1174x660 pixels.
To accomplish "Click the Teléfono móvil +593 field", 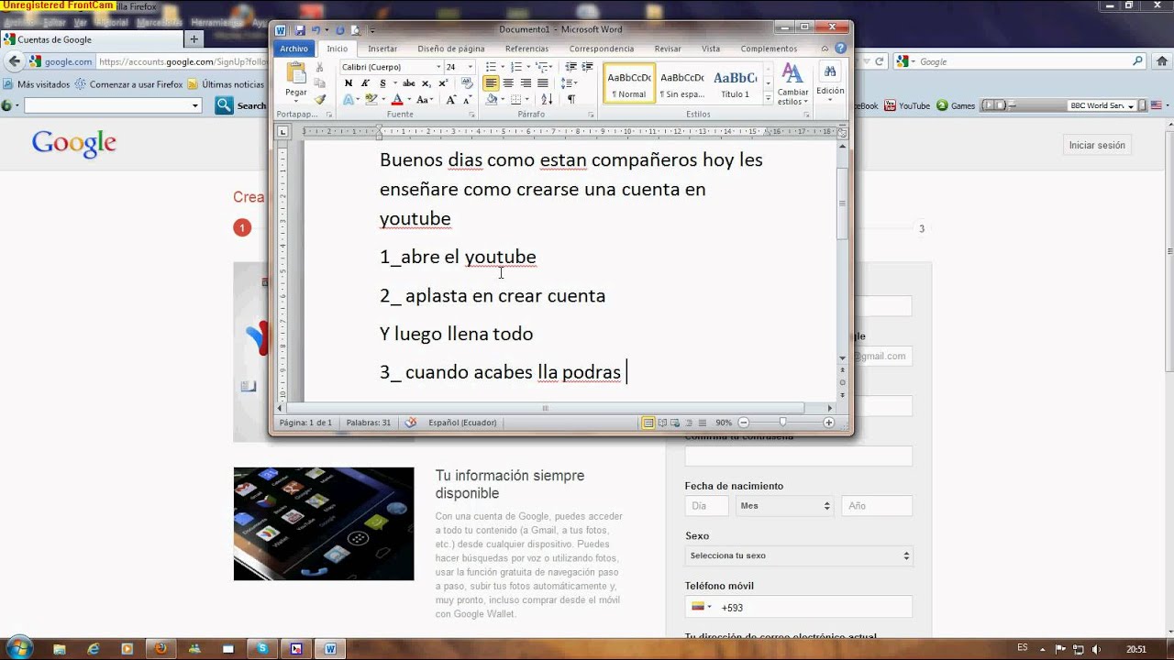I will (798, 607).
